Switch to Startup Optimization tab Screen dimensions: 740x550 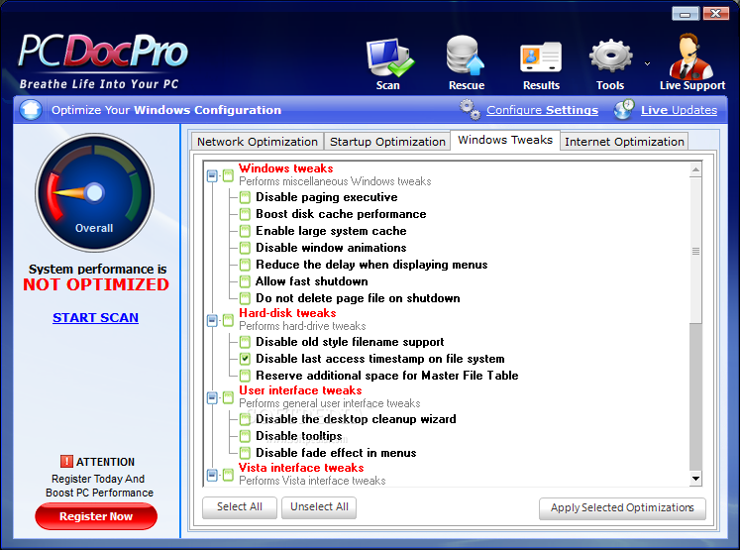click(x=387, y=142)
